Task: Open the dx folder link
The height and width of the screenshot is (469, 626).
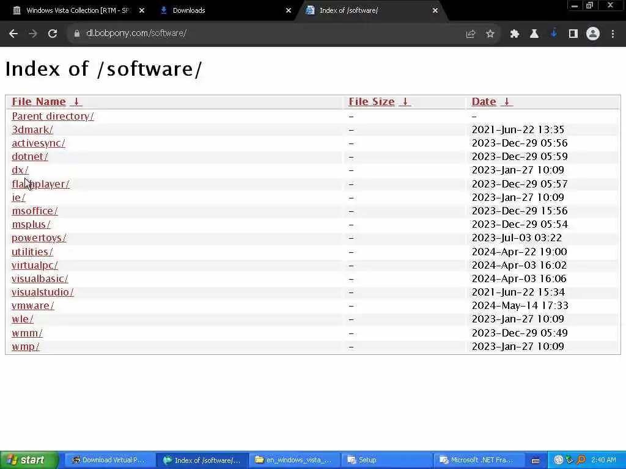Action: click(20, 170)
